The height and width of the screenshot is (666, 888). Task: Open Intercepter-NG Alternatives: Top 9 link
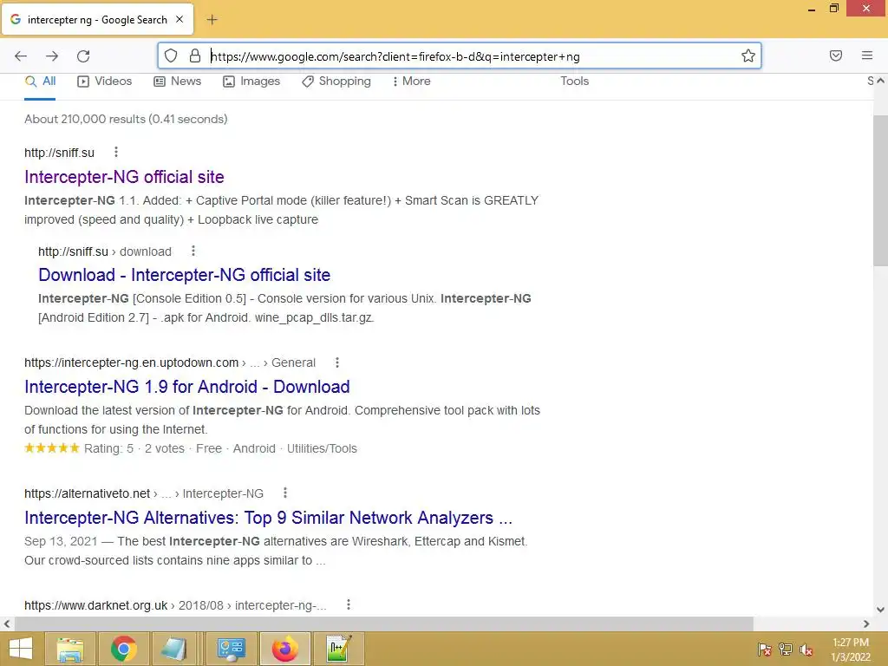[268, 518]
